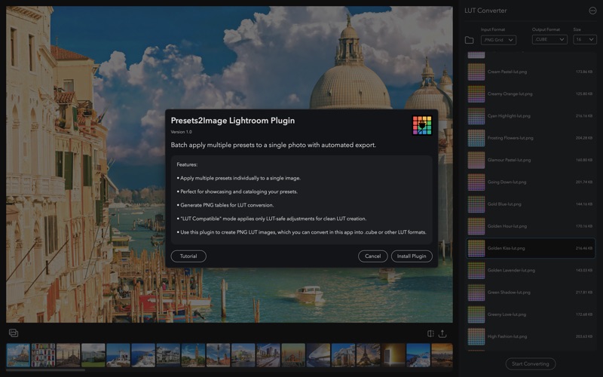
Task: Select High Fashion LUT grid thumbnail
Action: 476,336
